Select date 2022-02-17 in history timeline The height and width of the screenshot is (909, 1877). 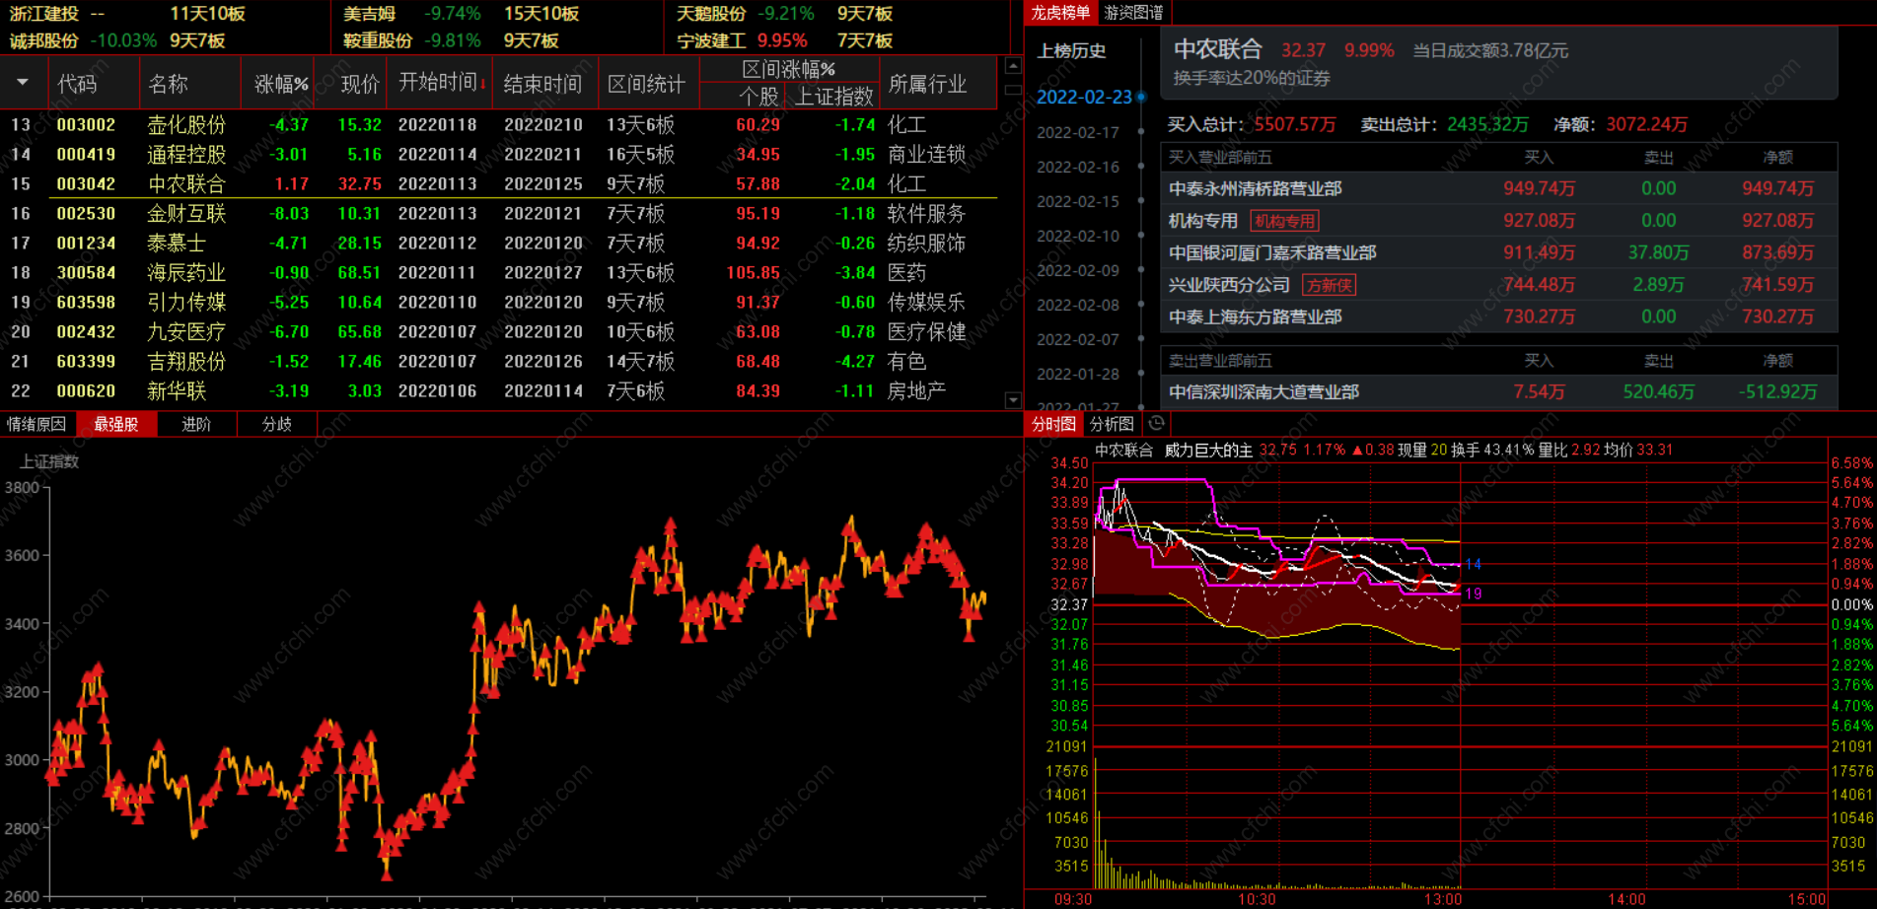pos(1077,132)
